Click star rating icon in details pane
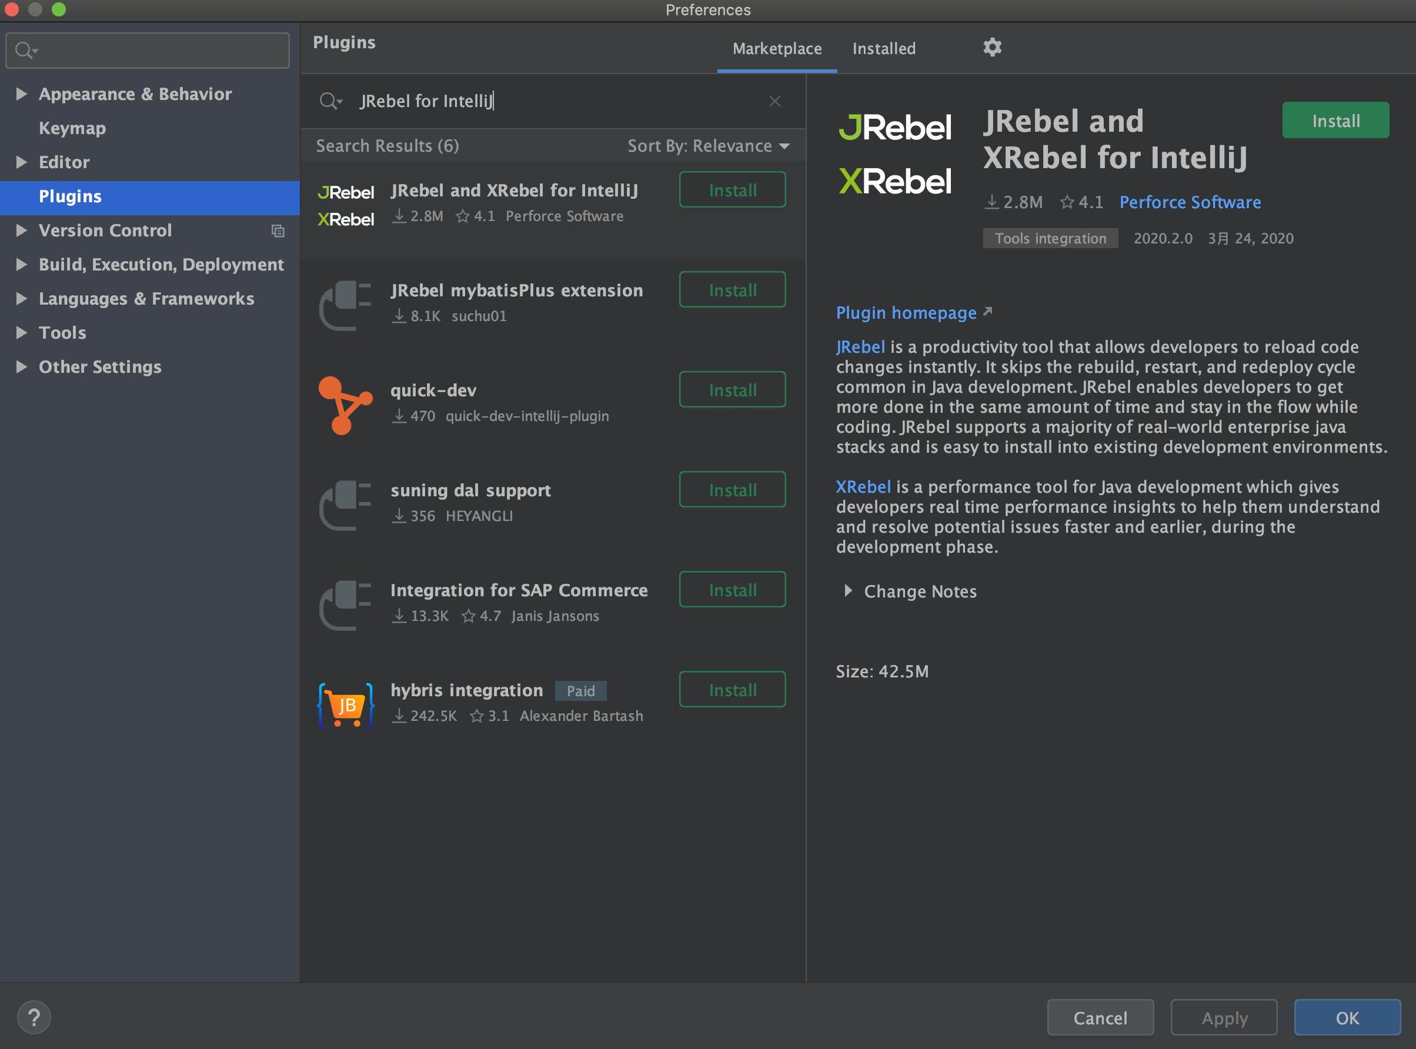The image size is (1416, 1049). point(1067,202)
